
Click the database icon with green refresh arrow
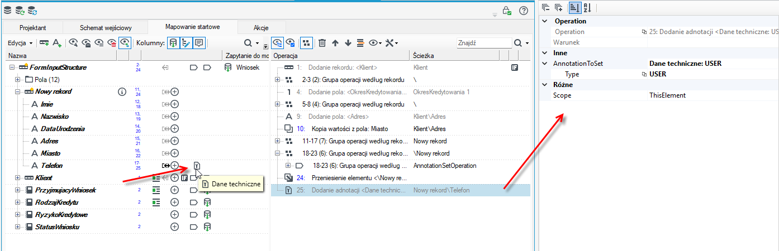[x=20, y=10]
